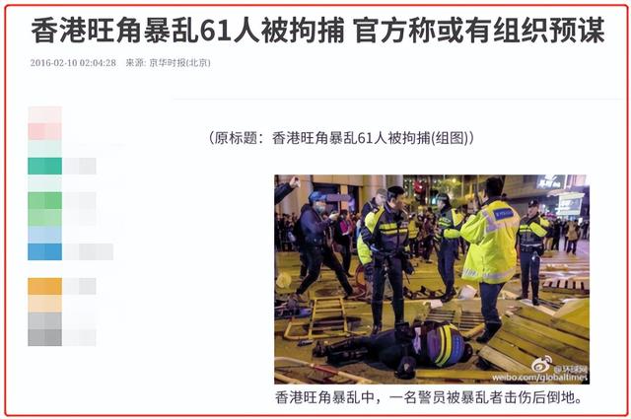Image resolution: width=631 pixels, height=419 pixels.
Task: Click the dark blue blurred sidebar icon
Action: coord(44,251)
